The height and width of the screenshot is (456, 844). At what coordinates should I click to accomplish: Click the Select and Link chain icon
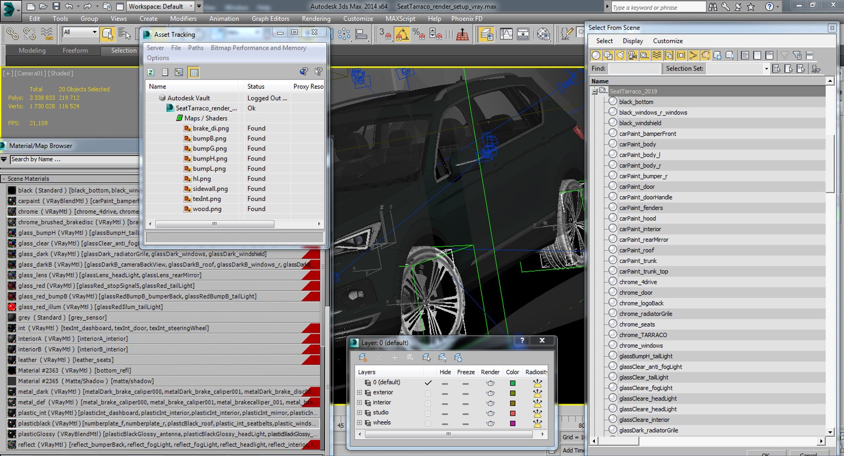(x=12, y=34)
